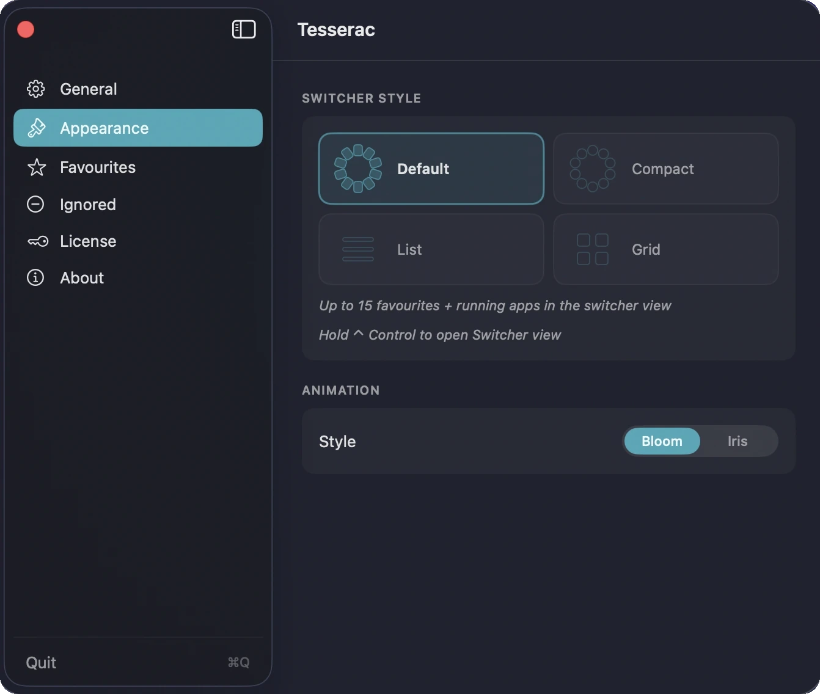Close the window with red button

coord(26,29)
